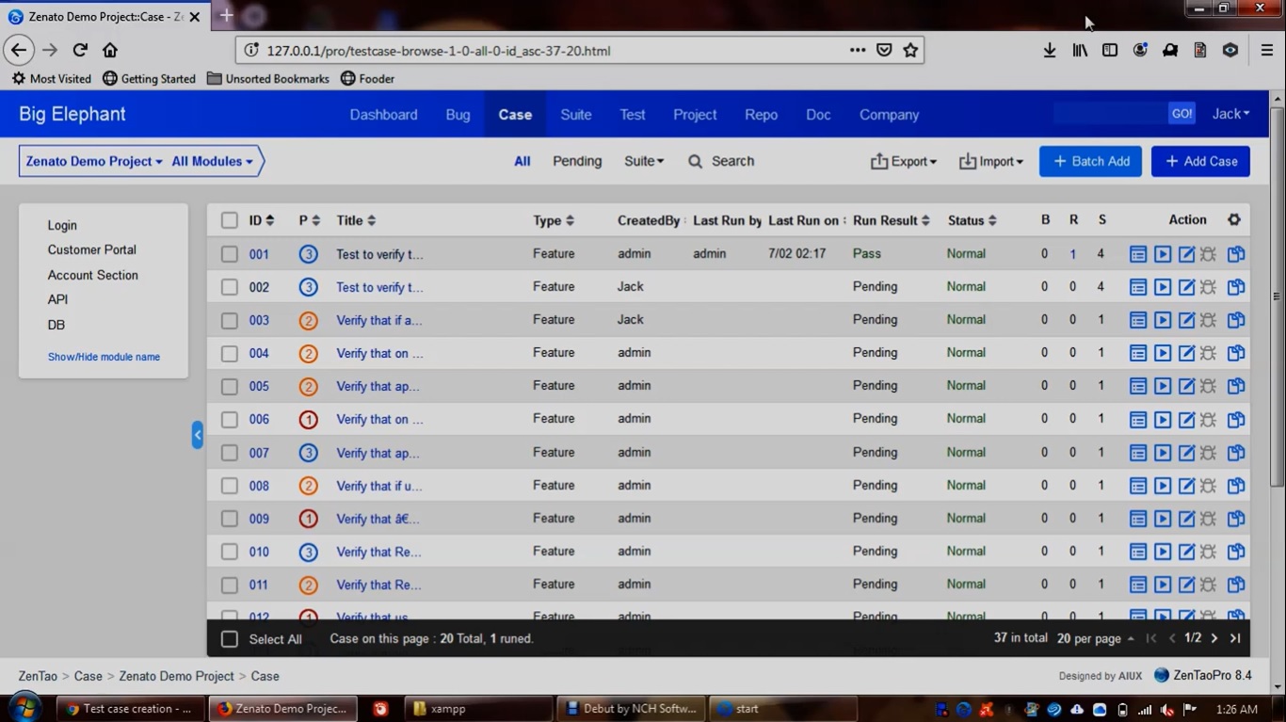The width and height of the screenshot is (1286, 722).
Task: Open Firefox hamburger menu
Action: 1267,51
